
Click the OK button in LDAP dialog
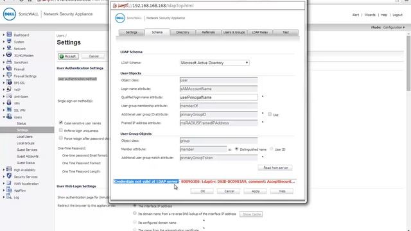(x=203, y=191)
